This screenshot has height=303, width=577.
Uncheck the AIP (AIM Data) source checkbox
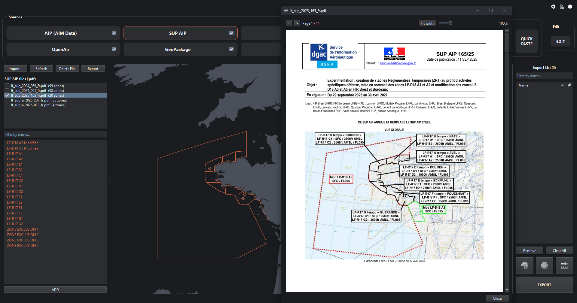(114, 33)
